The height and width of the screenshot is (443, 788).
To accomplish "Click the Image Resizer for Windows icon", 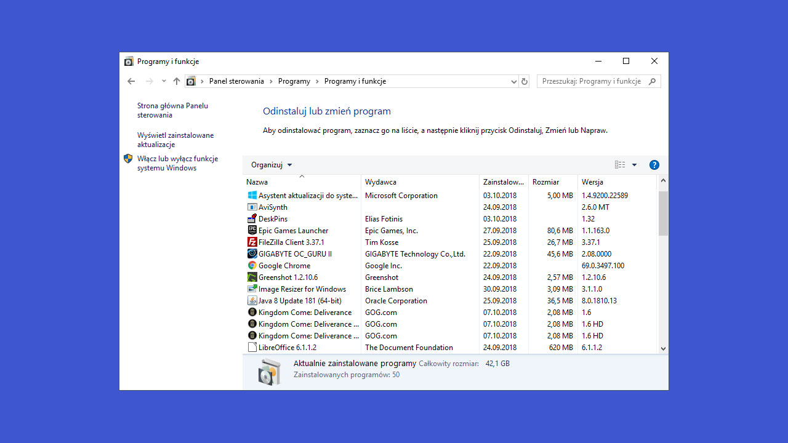I will (252, 289).
